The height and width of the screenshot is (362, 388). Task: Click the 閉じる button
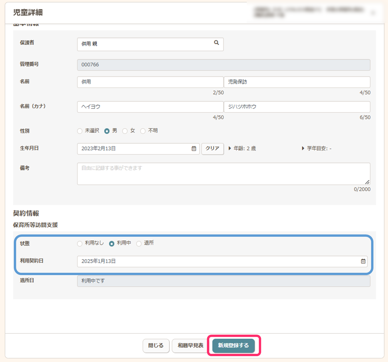(x=156, y=346)
